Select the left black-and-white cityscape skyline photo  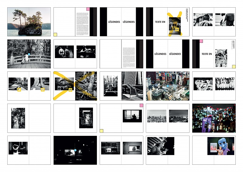(157, 116)
